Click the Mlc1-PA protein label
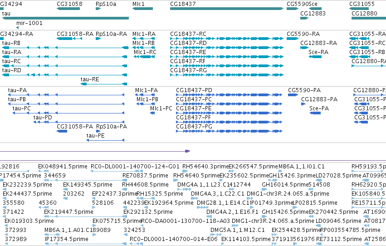Viewport: 386px width, 246px height. click(146, 90)
